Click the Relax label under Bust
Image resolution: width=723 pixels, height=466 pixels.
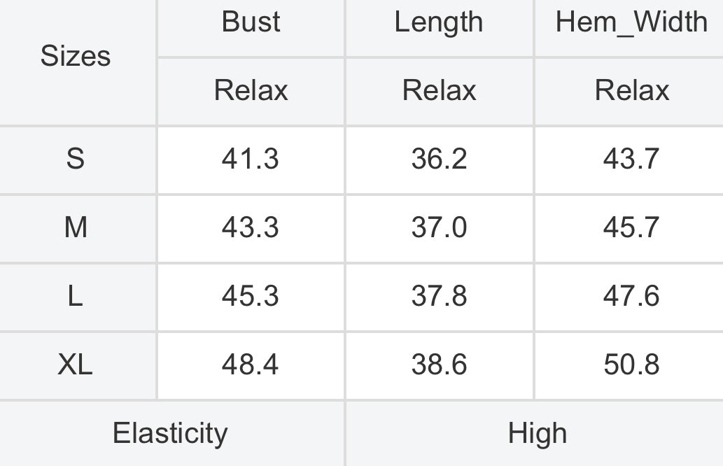tap(251, 90)
